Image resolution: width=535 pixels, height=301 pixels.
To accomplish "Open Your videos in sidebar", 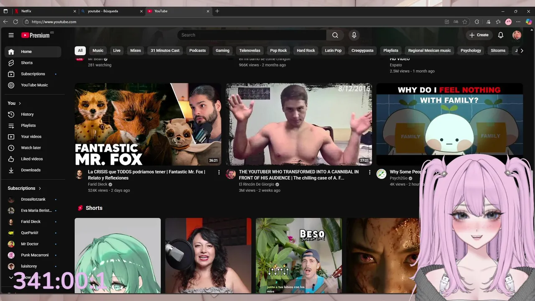I will (x=33, y=137).
